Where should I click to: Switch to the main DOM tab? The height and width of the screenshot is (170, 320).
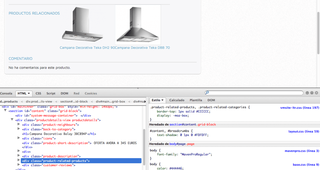pyautogui.click(x=64, y=93)
